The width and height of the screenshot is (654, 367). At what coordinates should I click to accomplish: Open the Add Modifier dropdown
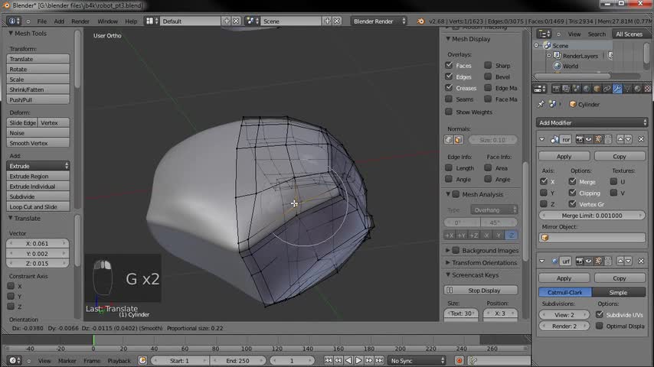pyautogui.click(x=592, y=122)
